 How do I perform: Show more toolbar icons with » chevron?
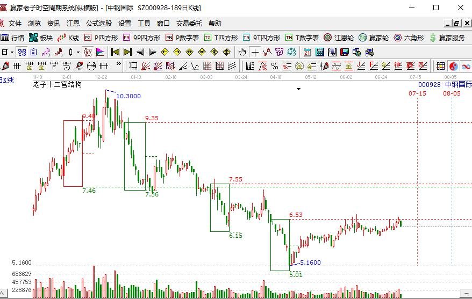(119, 64)
